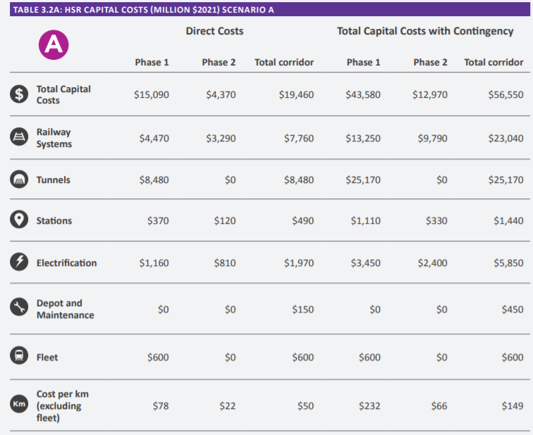Click the $149 cost per km value
The width and height of the screenshot is (533, 435).
pyautogui.click(x=513, y=406)
